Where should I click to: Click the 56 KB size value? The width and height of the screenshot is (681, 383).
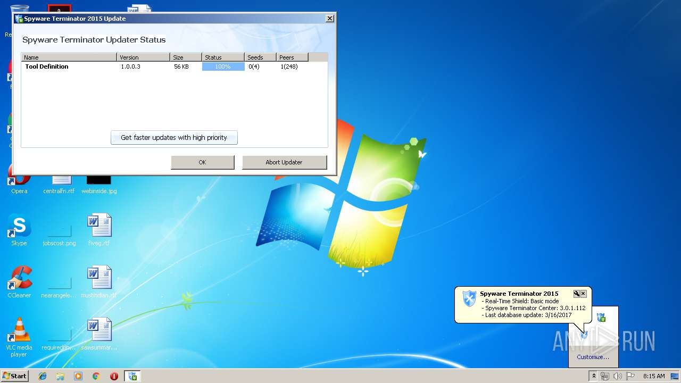(x=181, y=66)
